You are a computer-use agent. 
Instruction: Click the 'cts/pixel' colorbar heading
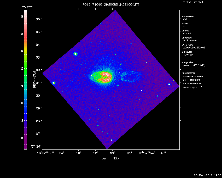(27, 7)
